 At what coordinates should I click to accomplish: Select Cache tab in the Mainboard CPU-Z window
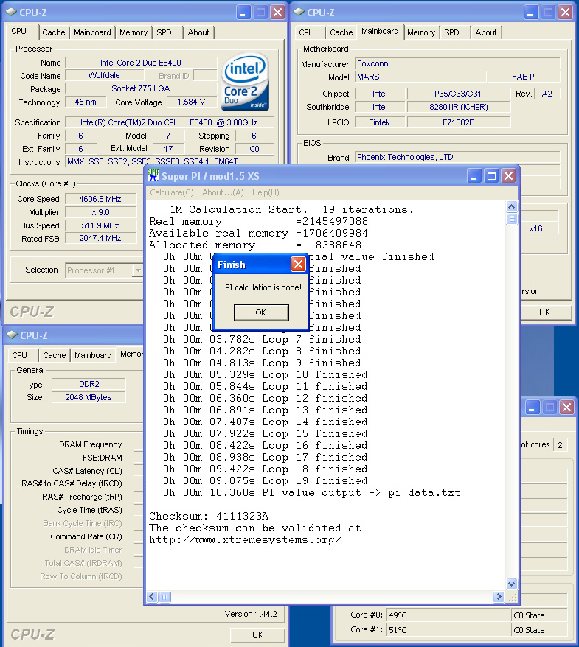[x=341, y=32]
